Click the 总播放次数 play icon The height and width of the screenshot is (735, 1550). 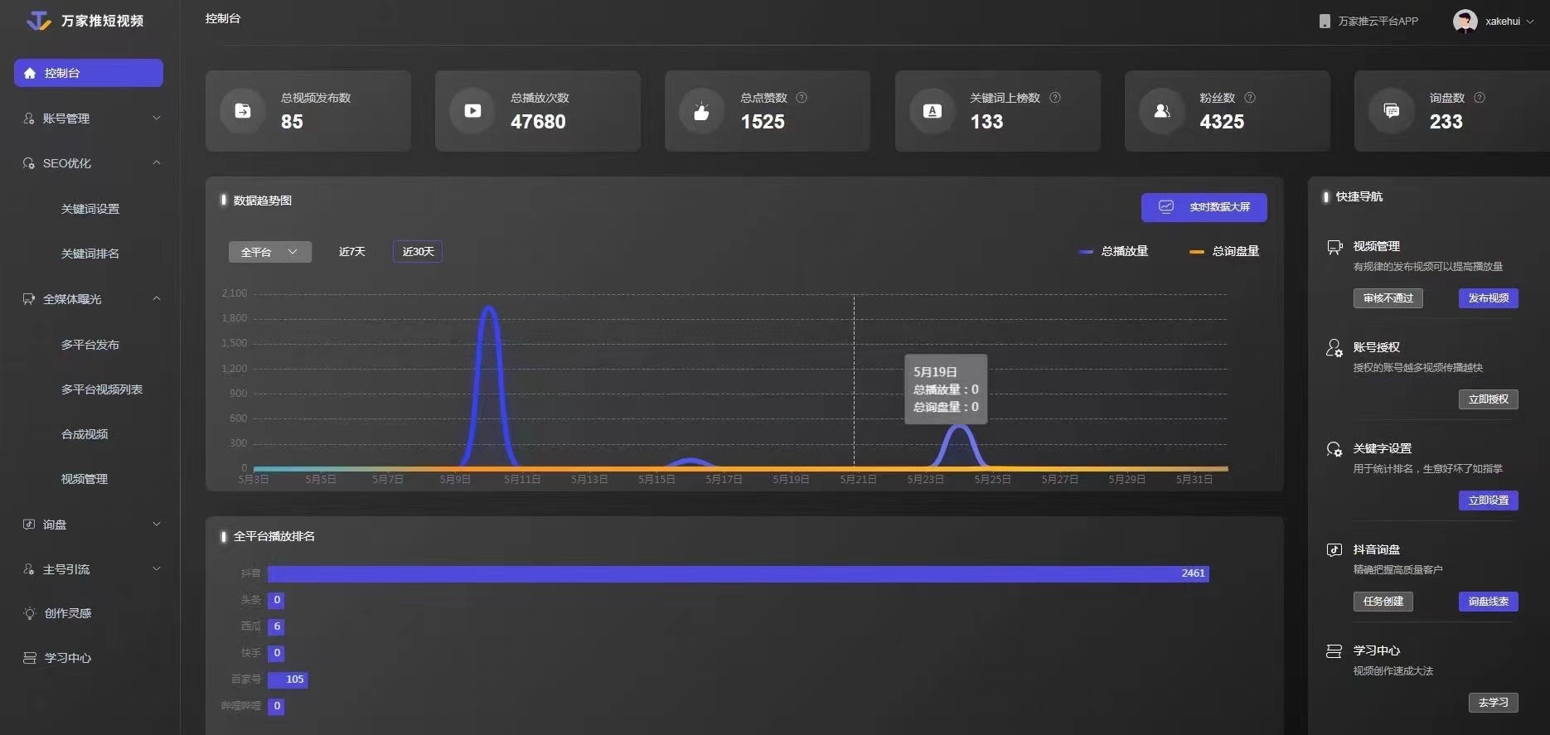pos(472,111)
